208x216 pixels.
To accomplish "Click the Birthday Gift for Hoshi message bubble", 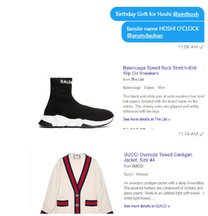I will pos(157,14).
